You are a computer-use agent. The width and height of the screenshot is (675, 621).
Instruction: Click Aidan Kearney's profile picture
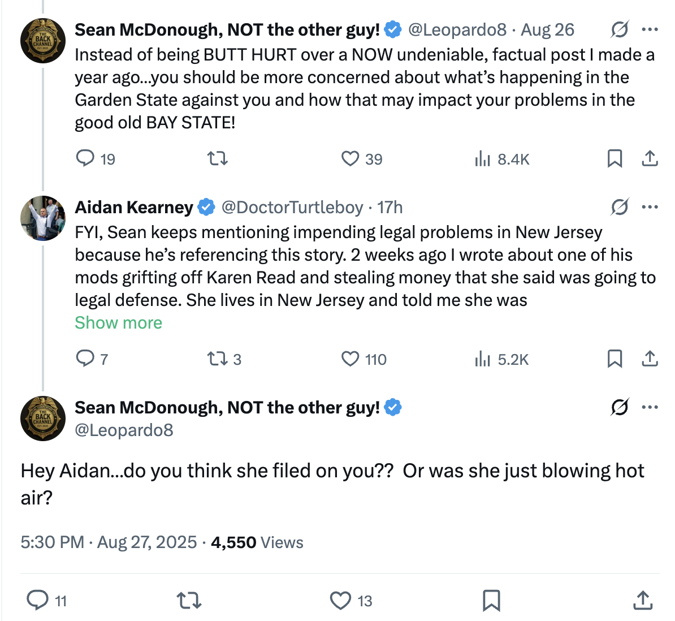[43, 218]
